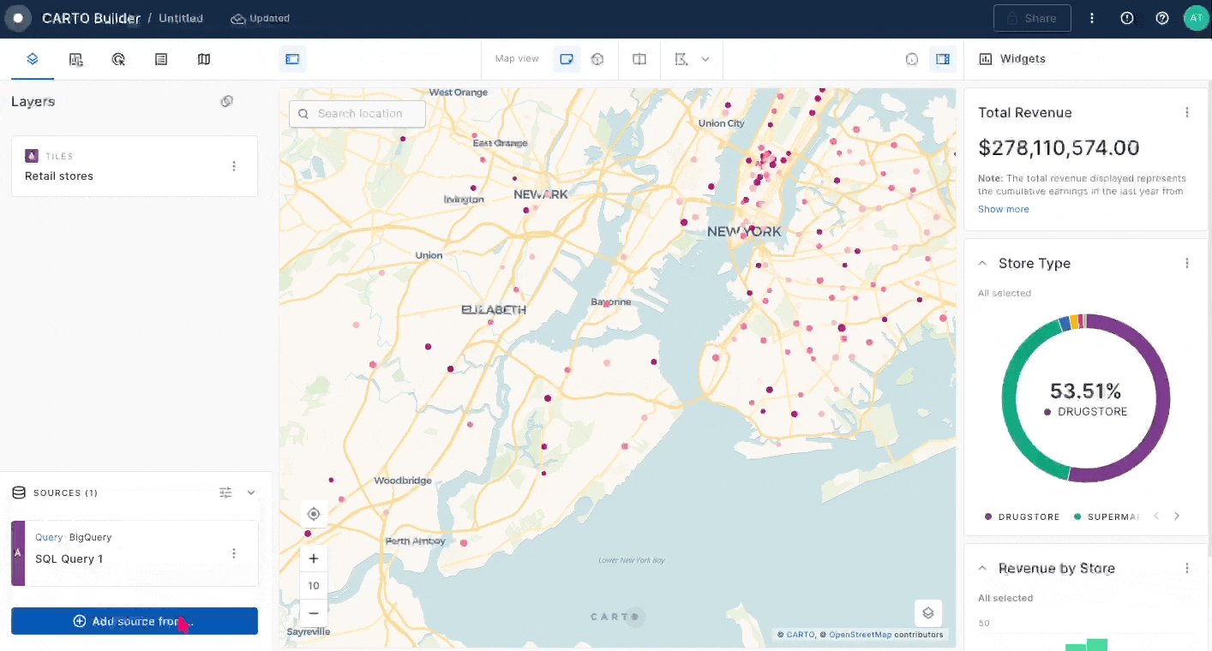Open selection tool mode dropdown arrow
The height and width of the screenshot is (651, 1212).
[x=705, y=59]
